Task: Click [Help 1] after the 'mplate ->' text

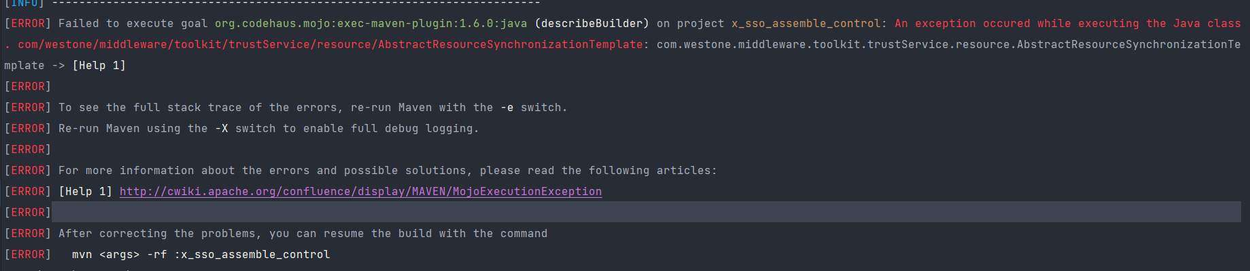Action: pyautogui.click(x=99, y=66)
